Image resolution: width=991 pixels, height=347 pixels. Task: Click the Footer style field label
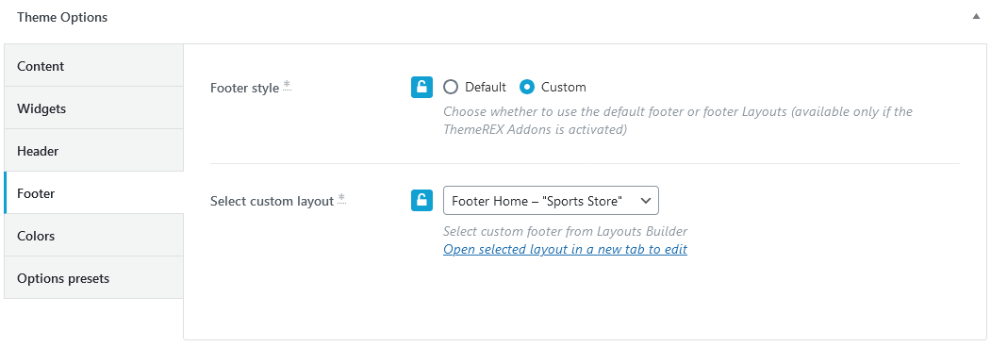click(244, 88)
